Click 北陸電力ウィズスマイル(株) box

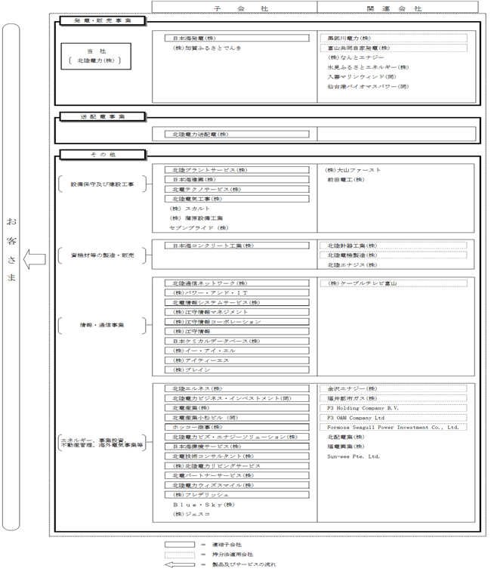[236, 485]
